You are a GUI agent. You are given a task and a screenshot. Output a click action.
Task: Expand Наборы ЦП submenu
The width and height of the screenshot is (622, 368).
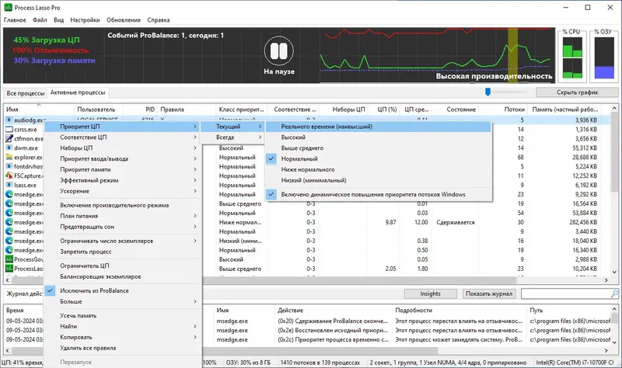coord(122,148)
